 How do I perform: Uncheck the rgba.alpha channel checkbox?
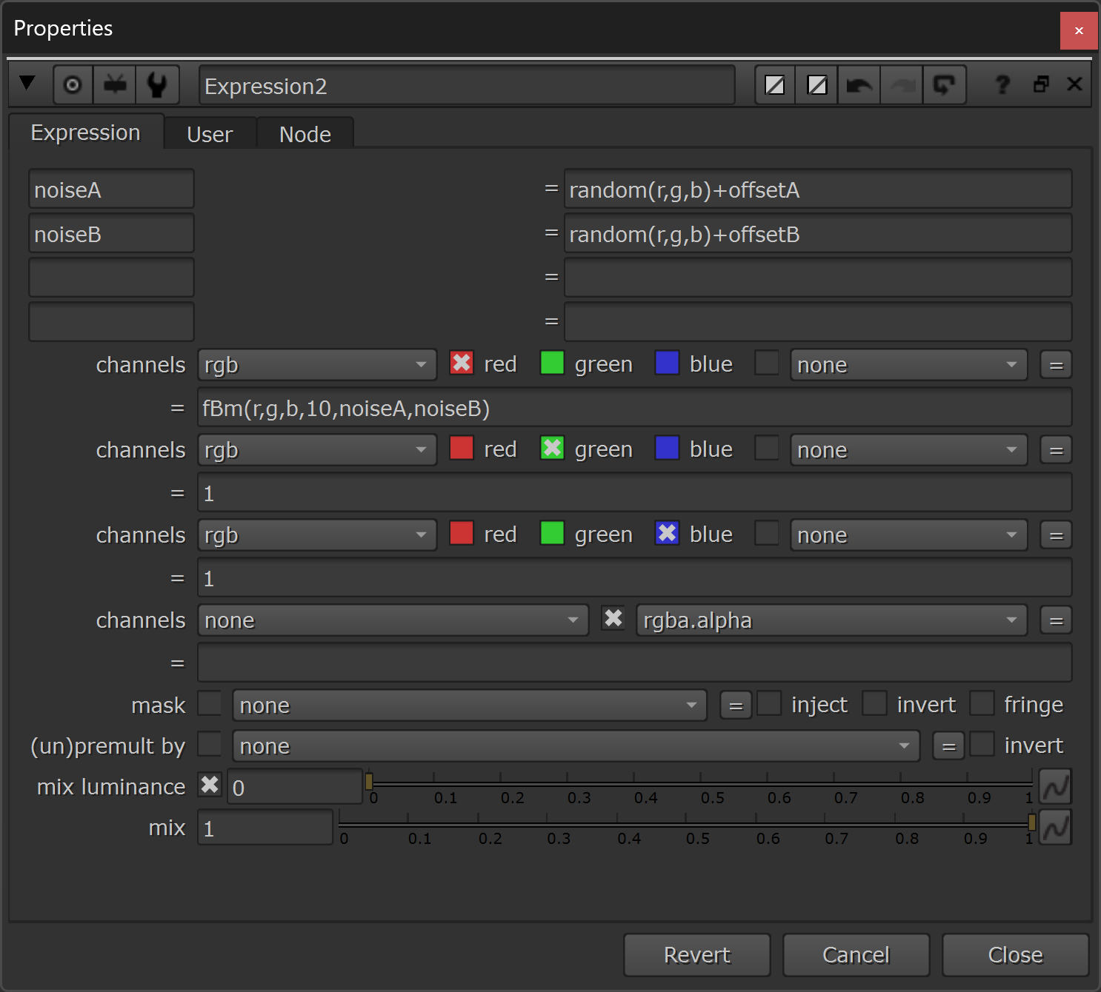click(613, 618)
